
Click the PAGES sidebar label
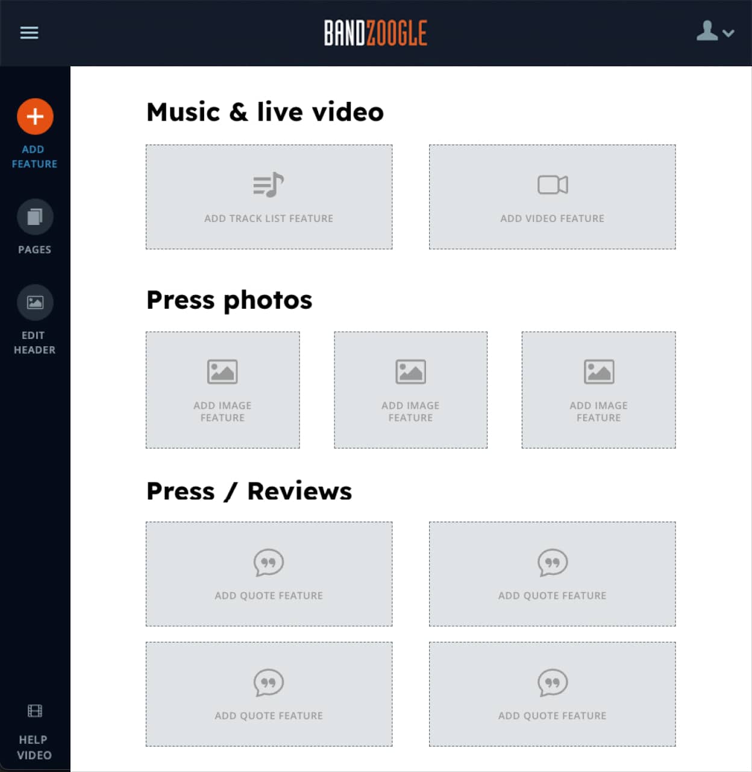point(34,250)
